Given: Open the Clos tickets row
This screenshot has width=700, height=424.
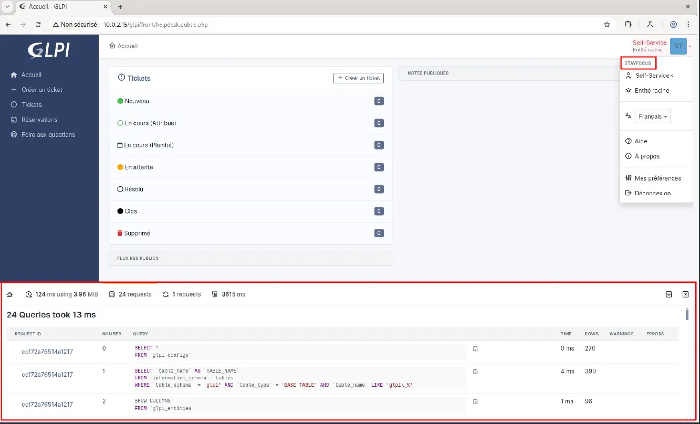Looking at the screenshot, I should coord(250,211).
